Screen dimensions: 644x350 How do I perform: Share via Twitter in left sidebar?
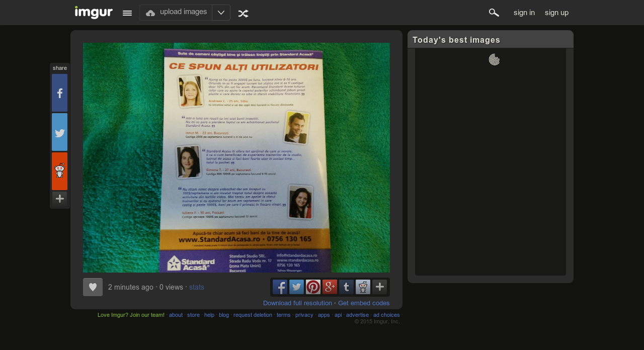pos(59,132)
